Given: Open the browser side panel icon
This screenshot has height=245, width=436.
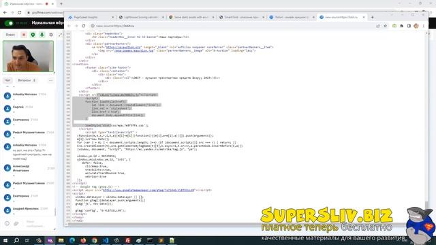Looking at the screenshot, I should pos(409,26).
